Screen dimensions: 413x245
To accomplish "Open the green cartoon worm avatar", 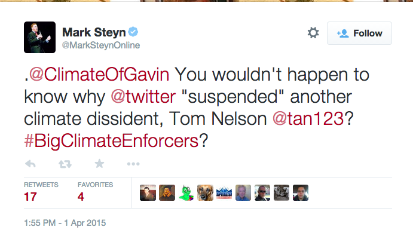I will click(x=186, y=192).
